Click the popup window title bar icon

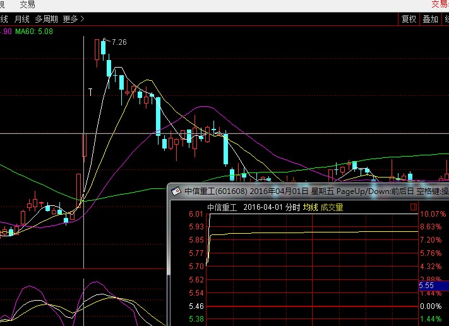tap(176, 190)
